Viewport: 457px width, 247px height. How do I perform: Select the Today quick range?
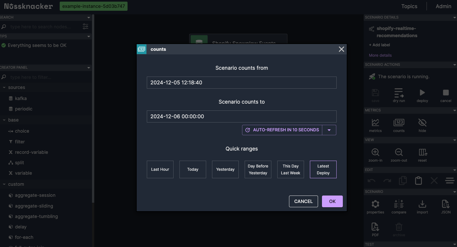click(193, 169)
